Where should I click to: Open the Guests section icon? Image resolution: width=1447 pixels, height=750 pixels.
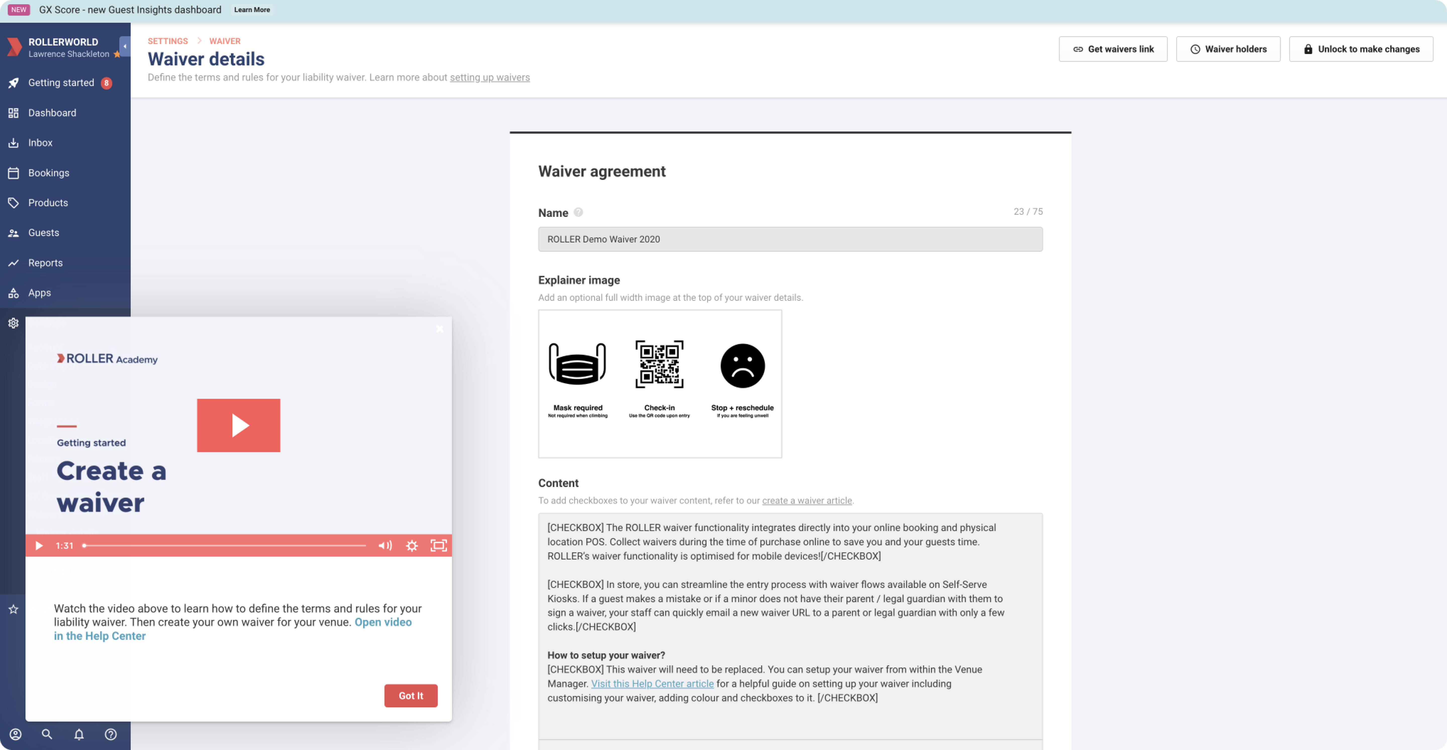[x=14, y=233]
